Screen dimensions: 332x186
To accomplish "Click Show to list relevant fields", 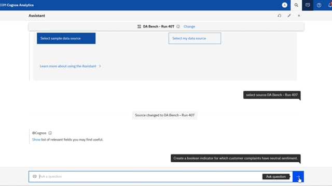I will tap(36, 139).
